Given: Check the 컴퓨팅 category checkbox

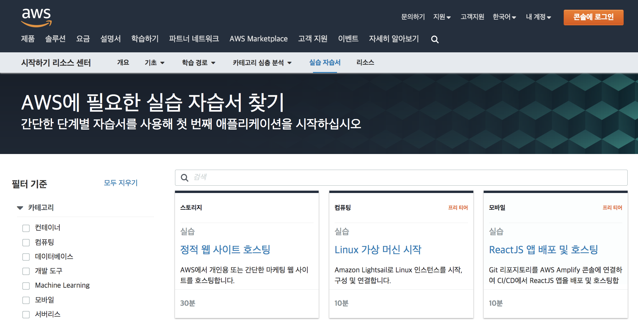Looking at the screenshot, I should click(26, 242).
